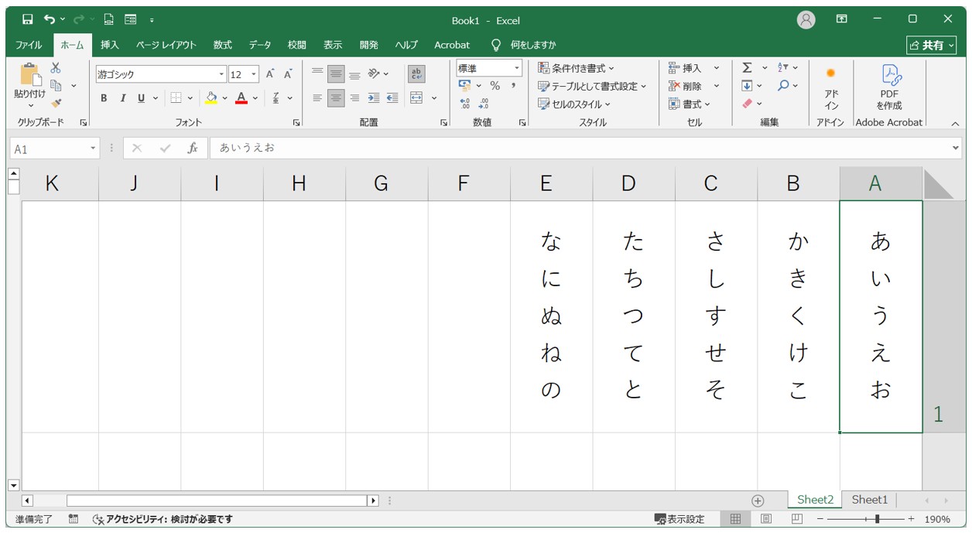Screen dimensions: 972x533
Task: Open セルのスタイル cell styles dropdown
Action: coord(574,104)
